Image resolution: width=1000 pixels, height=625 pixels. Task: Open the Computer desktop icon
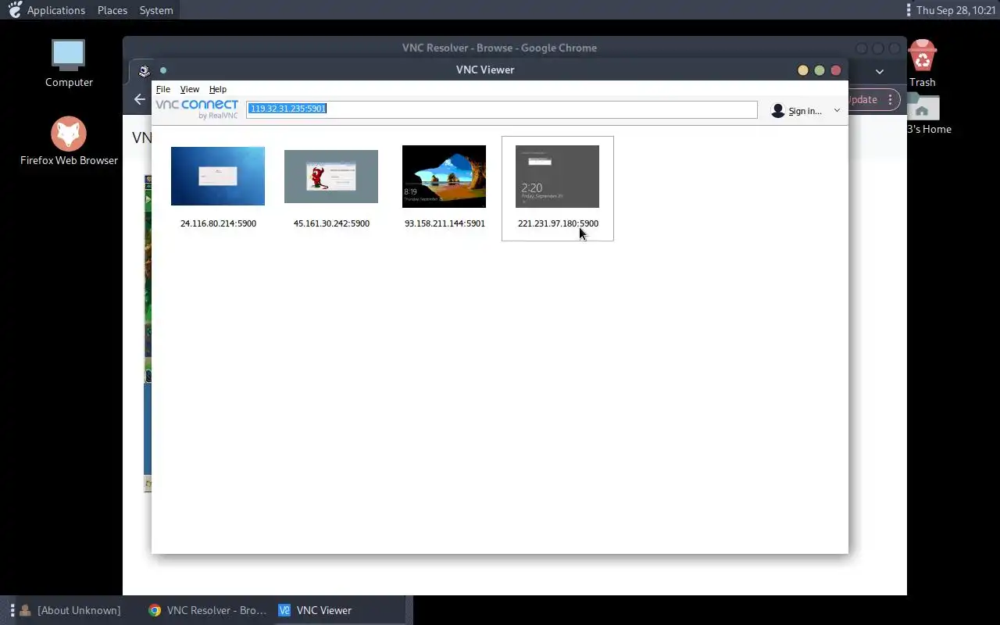coord(69,62)
